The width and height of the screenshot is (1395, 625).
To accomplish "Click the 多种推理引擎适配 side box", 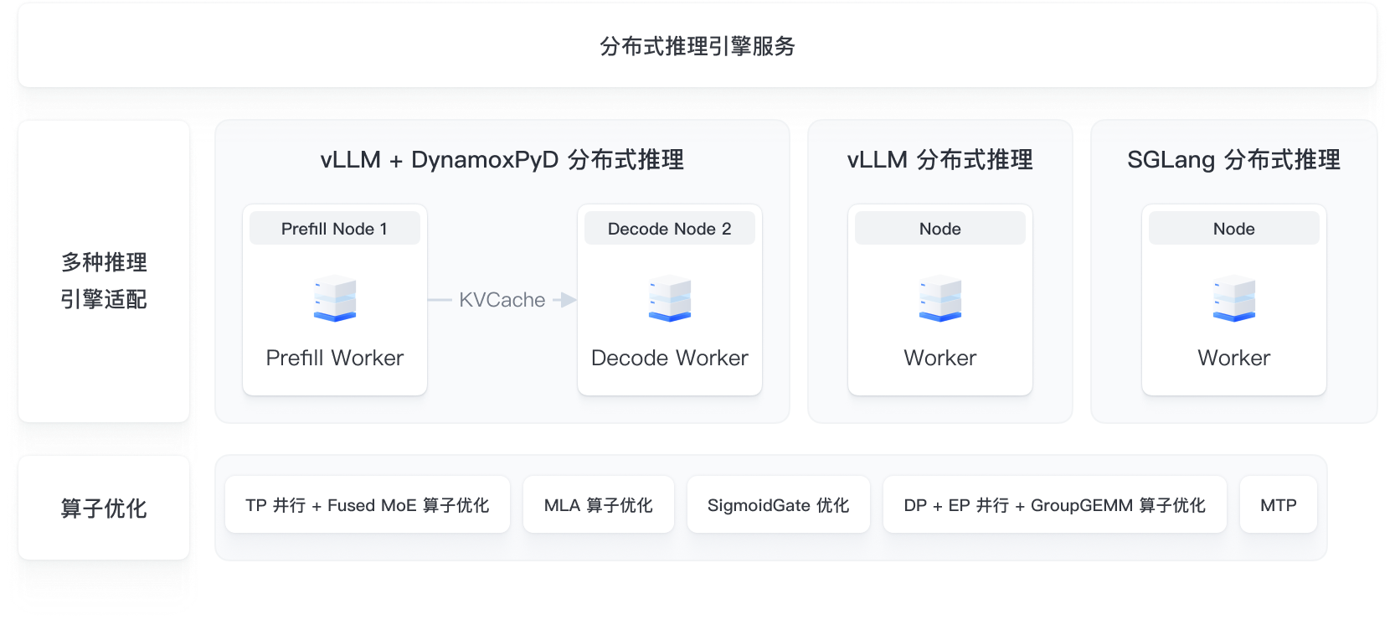I will point(104,281).
